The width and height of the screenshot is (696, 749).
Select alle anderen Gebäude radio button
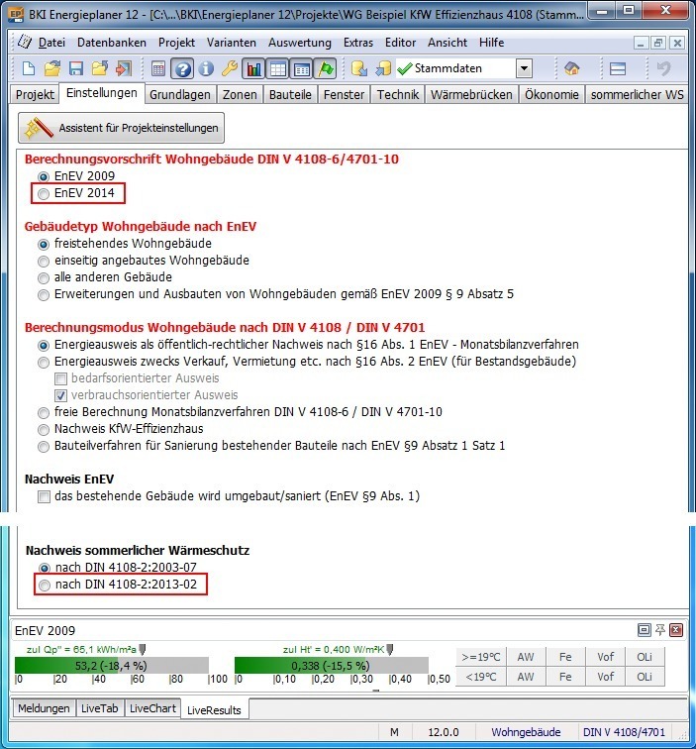click(44, 278)
